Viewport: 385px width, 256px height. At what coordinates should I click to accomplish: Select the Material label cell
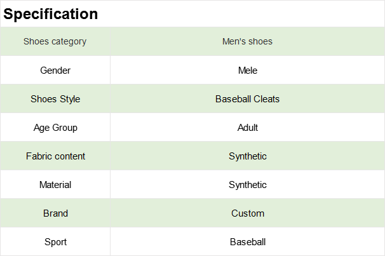click(x=55, y=185)
